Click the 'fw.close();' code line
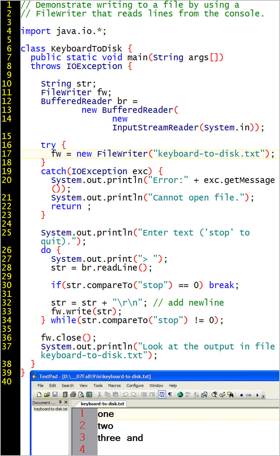 click(x=69, y=338)
